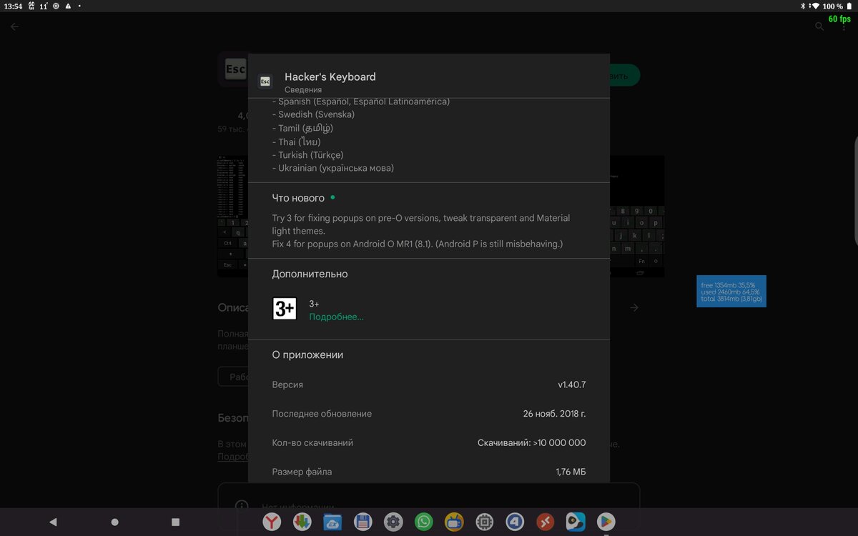Tap the recent apps square button
Image resolution: width=858 pixels, height=536 pixels.
point(176,522)
